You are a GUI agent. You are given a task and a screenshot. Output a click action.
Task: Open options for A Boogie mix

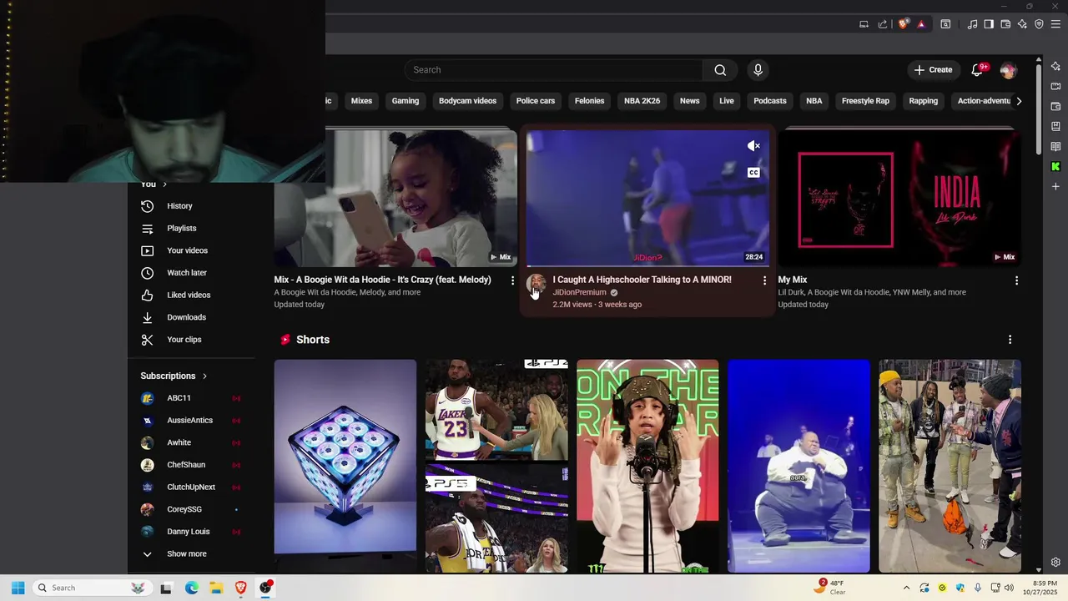[512, 280]
